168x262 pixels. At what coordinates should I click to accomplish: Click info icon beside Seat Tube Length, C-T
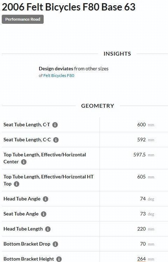[55, 125]
